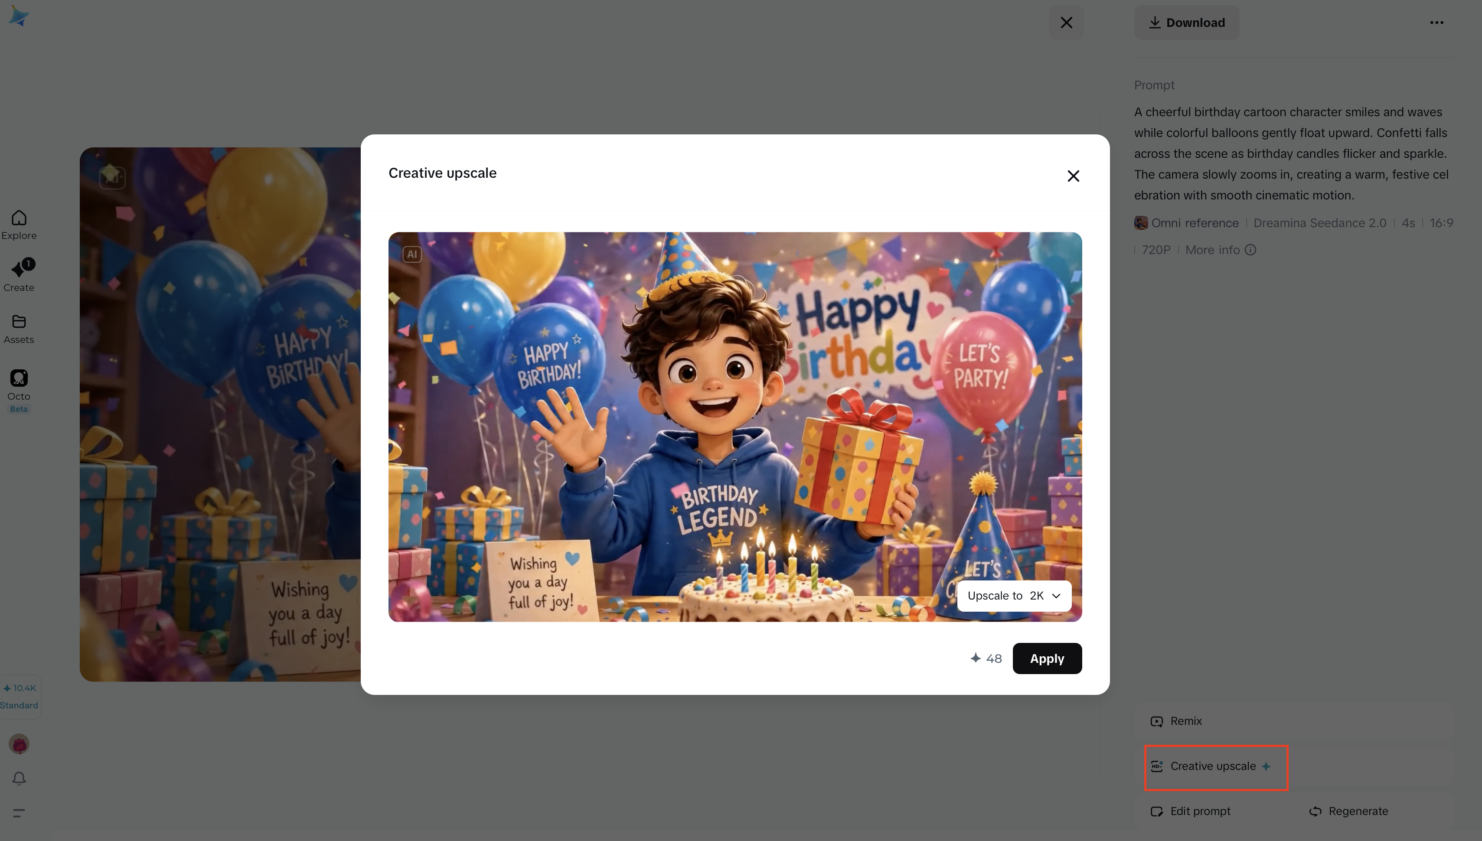
Task: Open the Assets folder
Action: pos(19,329)
